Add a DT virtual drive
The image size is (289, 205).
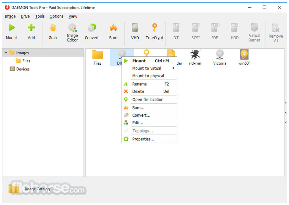tap(176, 32)
